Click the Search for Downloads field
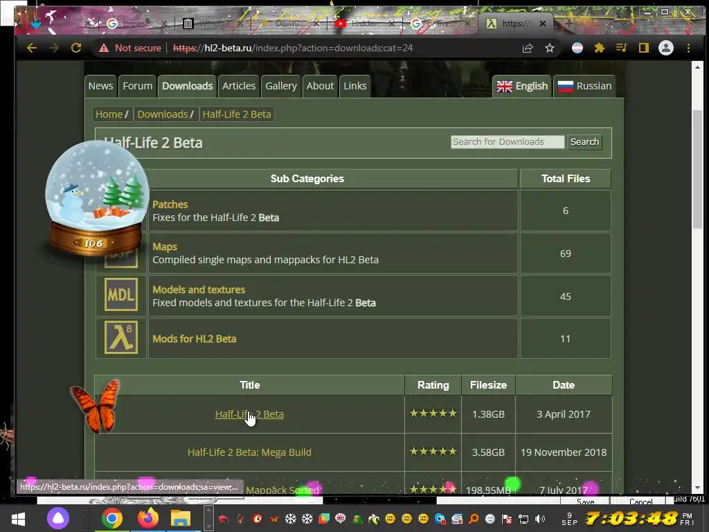The height and width of the screenshot is (532, 709). (x=508, y=142)
